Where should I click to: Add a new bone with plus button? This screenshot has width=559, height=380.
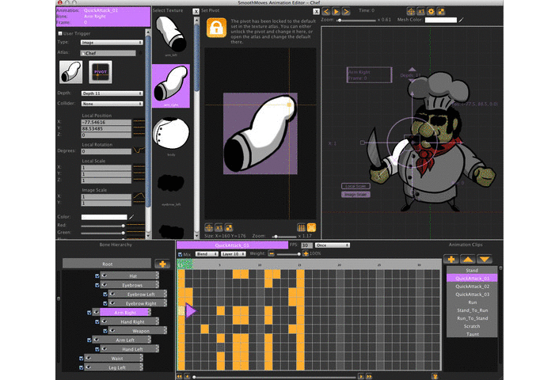pyautogui.click(x=162, y=264)
